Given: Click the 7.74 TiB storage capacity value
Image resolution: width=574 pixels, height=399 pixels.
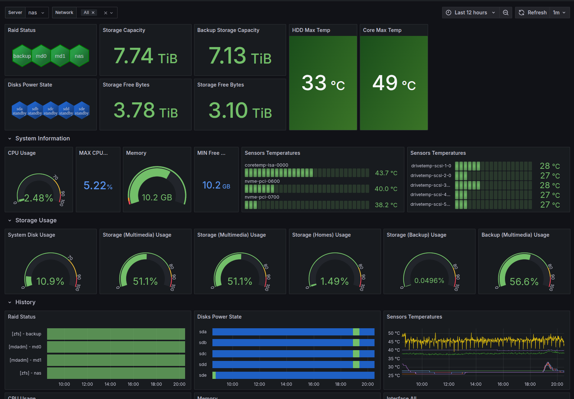Looking at the screenshot, I should pyautogui.click(x=146, y=56).
